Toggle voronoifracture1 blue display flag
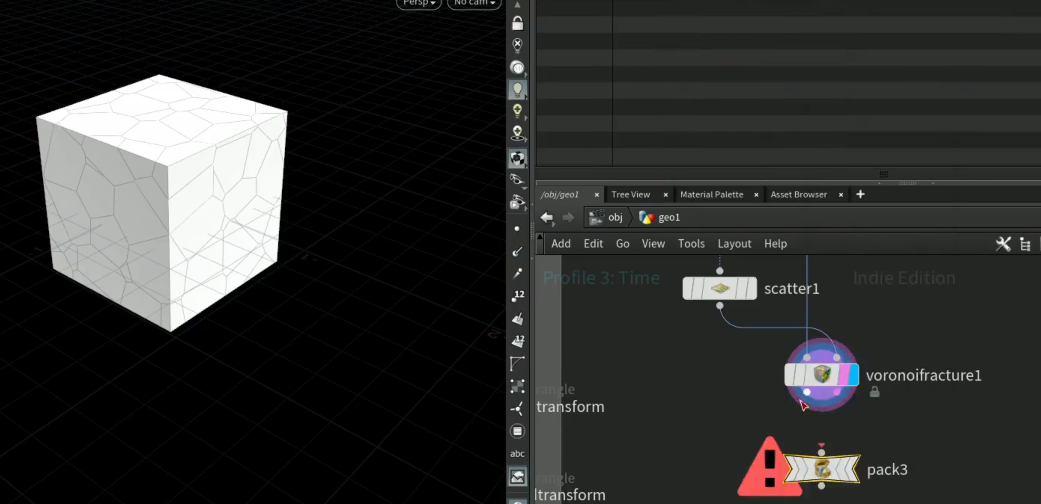This screenshot has height=504, width=1041. 853,375
